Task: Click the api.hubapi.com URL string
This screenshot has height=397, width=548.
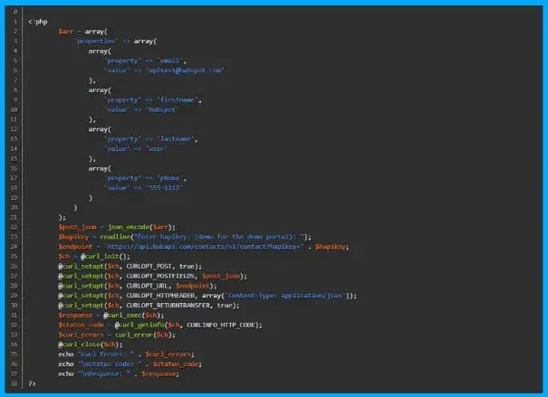Action: pyautogui.click(x=204, y=247)
